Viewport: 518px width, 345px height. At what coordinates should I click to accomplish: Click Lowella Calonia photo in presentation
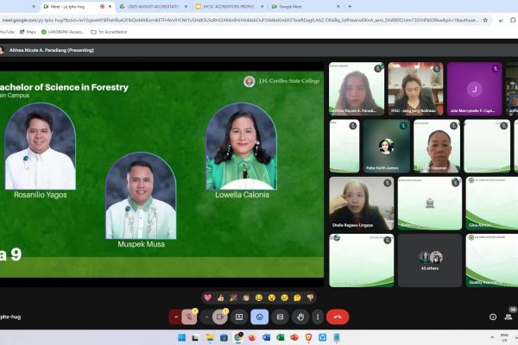point(242,147)
